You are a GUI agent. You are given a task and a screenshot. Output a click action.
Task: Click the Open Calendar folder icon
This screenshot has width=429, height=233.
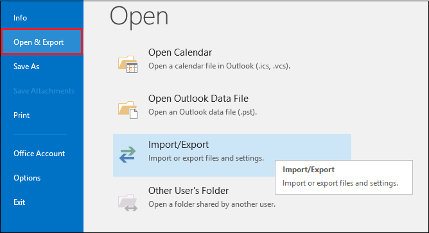[x=128, y=64]
